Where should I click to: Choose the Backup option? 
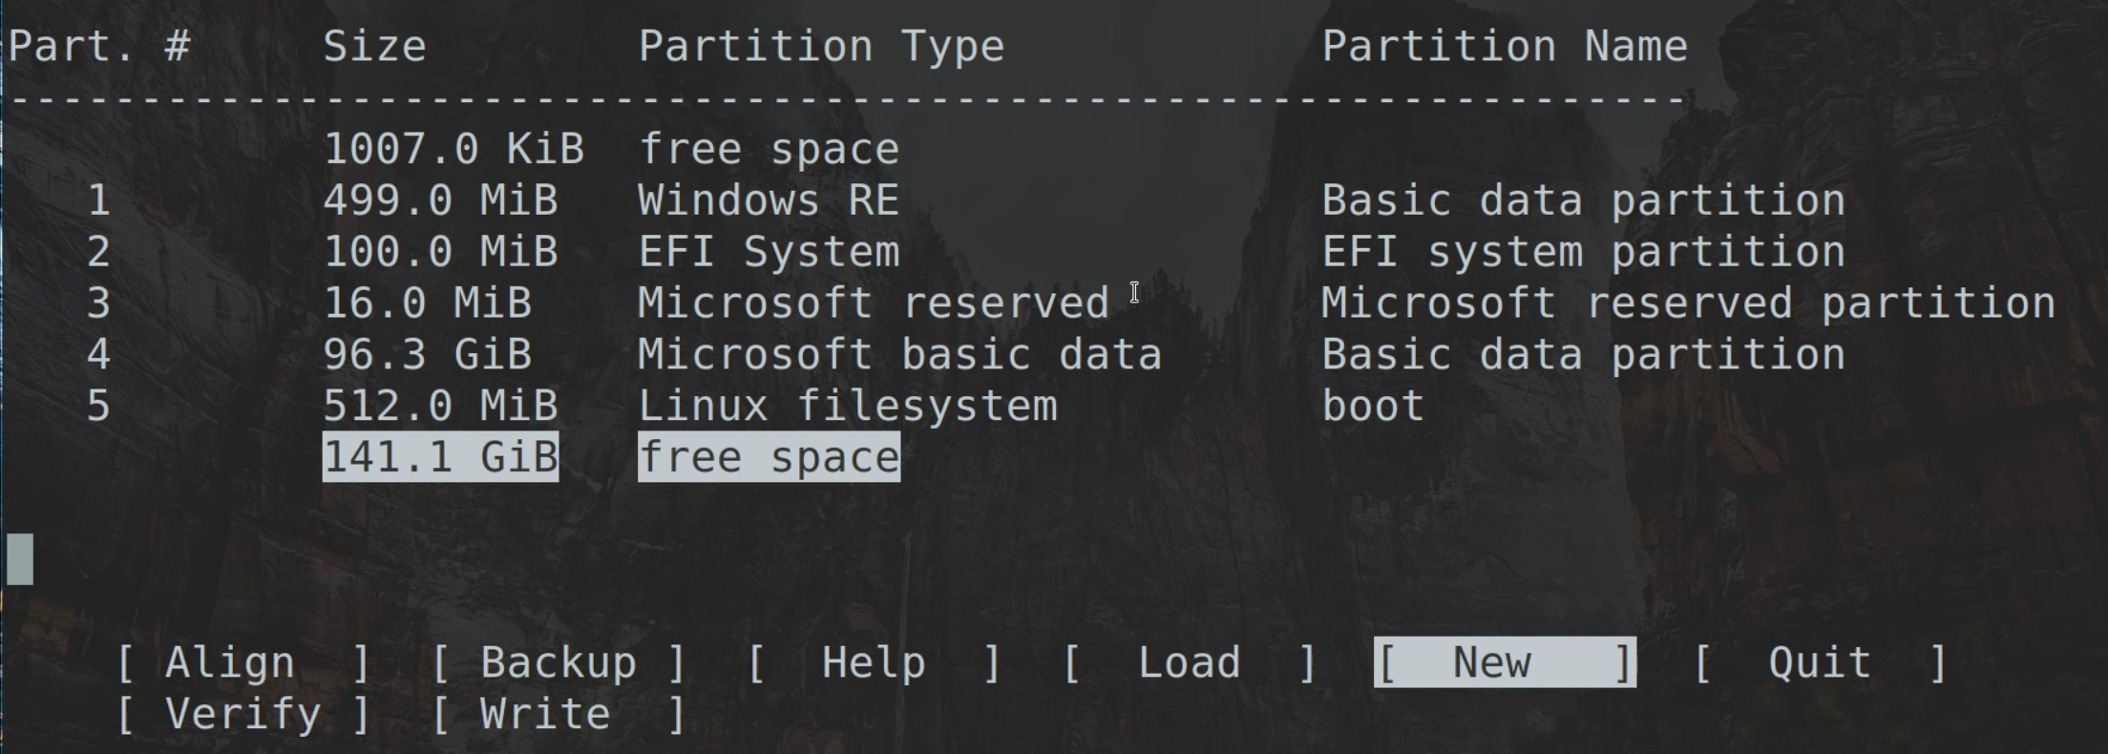tap(558, 662)
